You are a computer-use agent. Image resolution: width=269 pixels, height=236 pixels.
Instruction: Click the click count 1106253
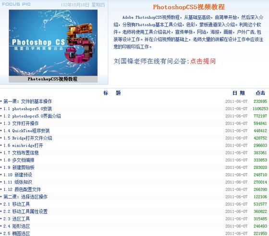pyautogui.click(x=260, y=109)
